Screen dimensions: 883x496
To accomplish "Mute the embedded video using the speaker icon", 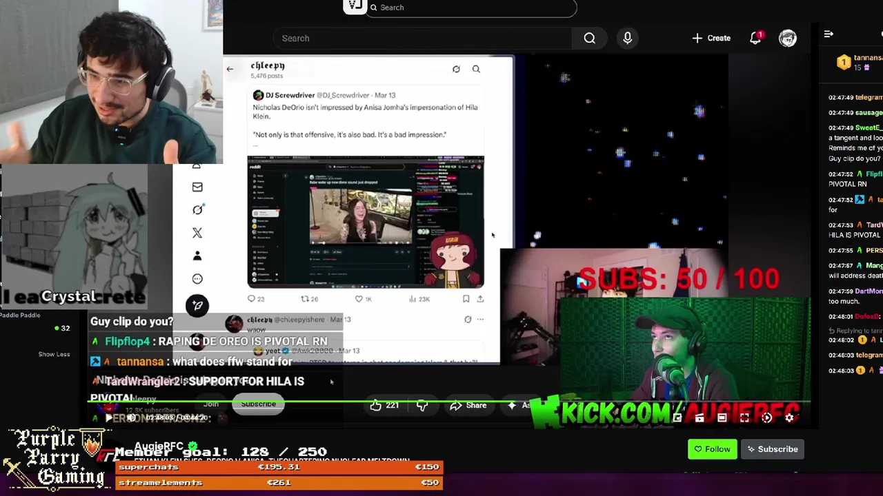I will (x=131, y=417).
